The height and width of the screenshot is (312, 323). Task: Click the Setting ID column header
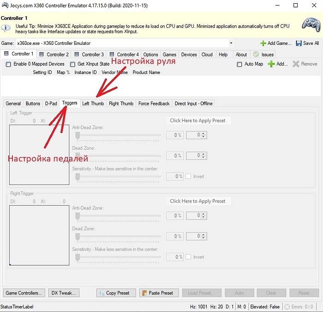42,73
